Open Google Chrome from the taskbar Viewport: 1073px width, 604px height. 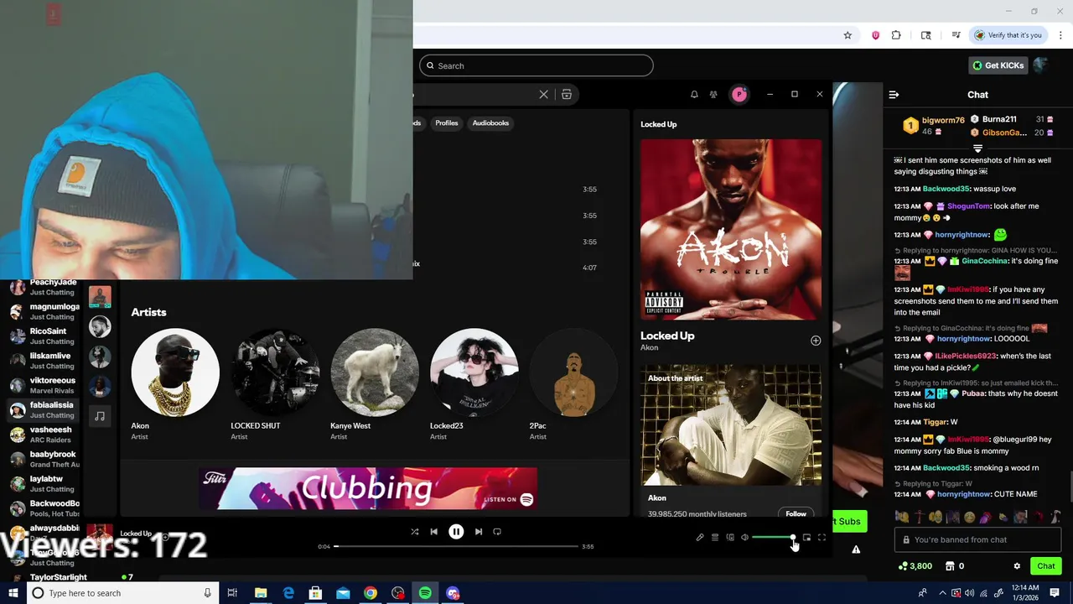370,593
